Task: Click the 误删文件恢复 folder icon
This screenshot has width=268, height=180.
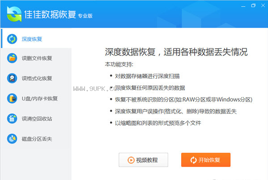Action: tap(12, 58)
